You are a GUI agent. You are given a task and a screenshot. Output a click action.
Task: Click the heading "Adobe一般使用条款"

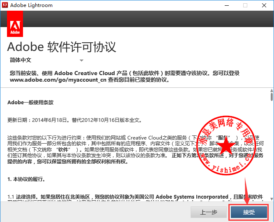tap(30, 103)
